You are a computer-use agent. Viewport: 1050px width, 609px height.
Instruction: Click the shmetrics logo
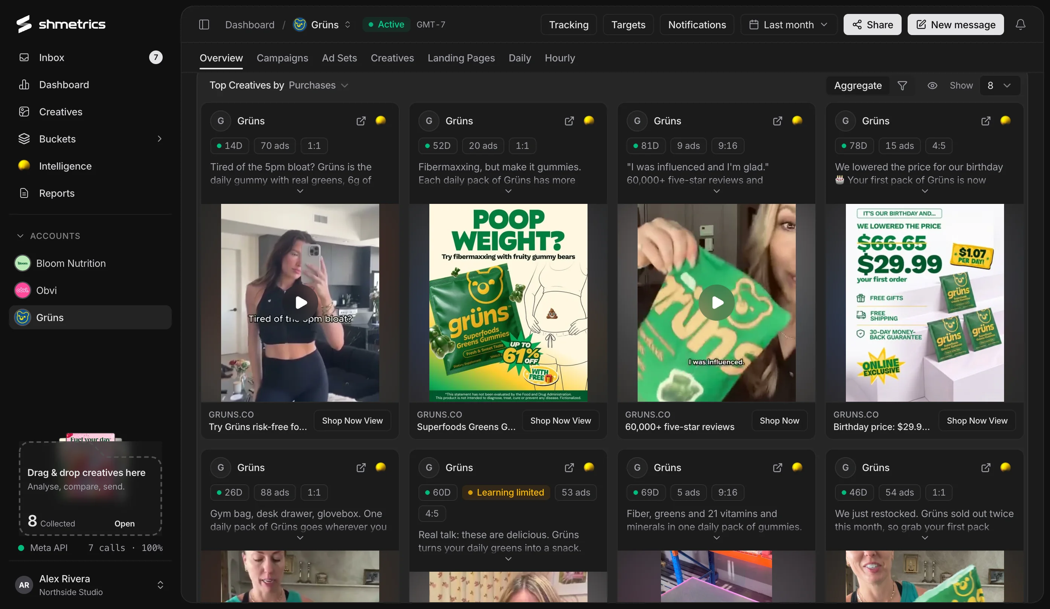coord(61,24)
